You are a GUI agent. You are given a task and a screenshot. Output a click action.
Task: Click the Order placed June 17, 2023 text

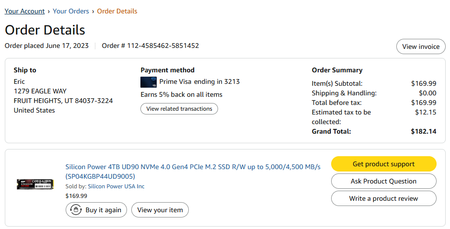pos(47,46)
